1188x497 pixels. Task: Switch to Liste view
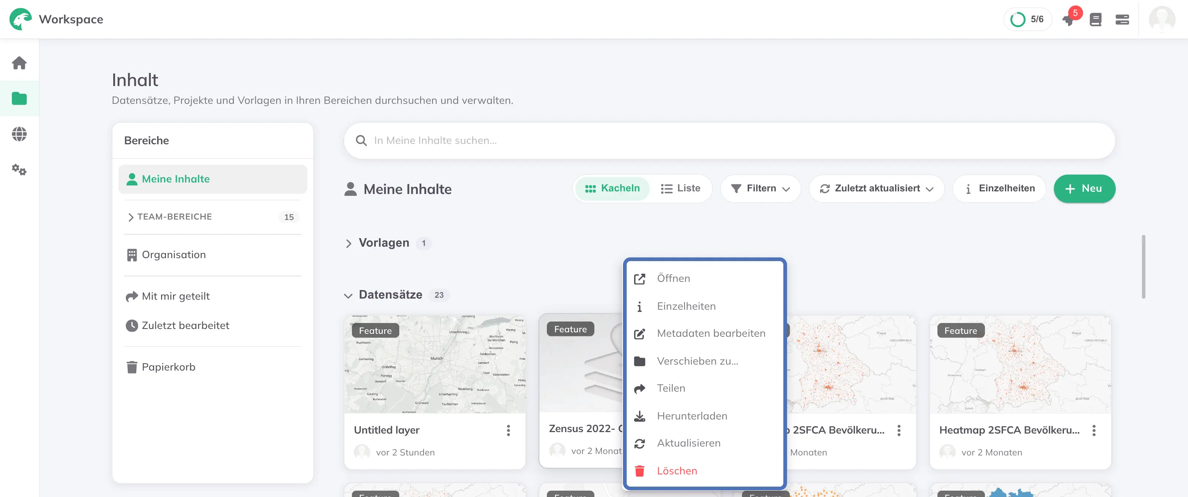pos(680,188)
